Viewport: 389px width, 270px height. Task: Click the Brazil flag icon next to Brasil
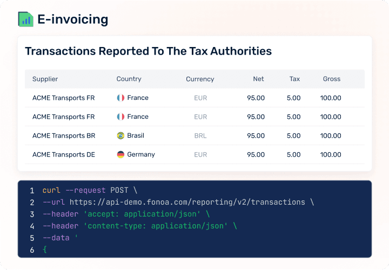[x=120, y=136]
